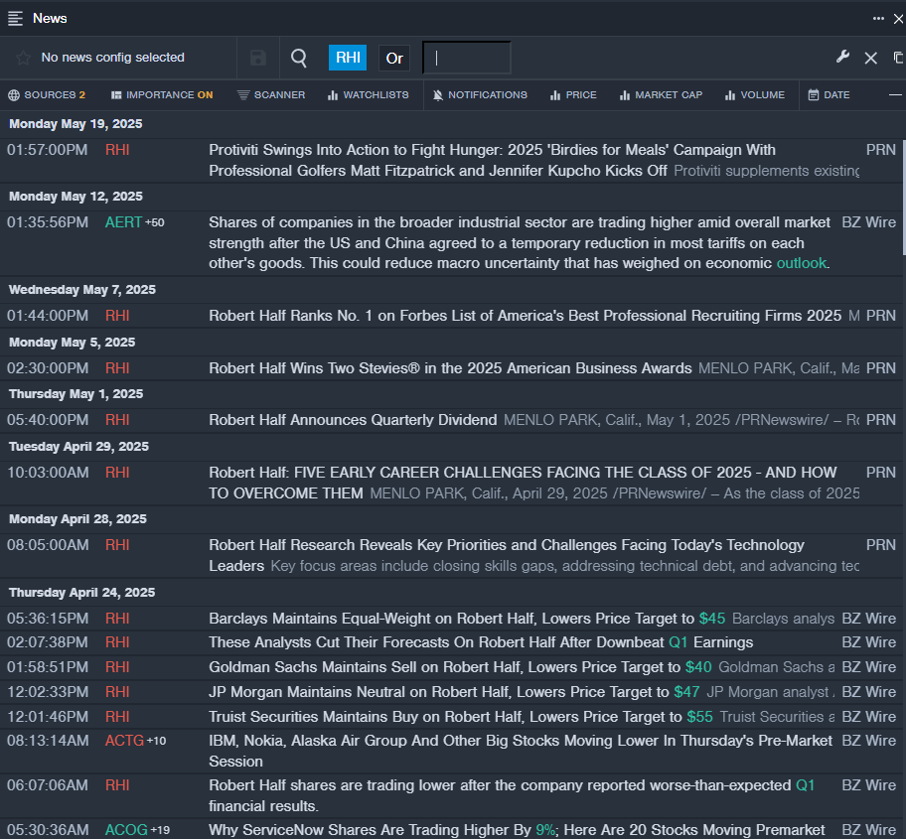906x839 pixels.
Task: Open the Volume filter
Action: (x=755, y=94)
